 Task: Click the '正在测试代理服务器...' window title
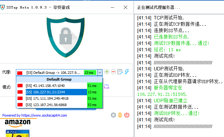pyautogui.click(x=159, y=7)
